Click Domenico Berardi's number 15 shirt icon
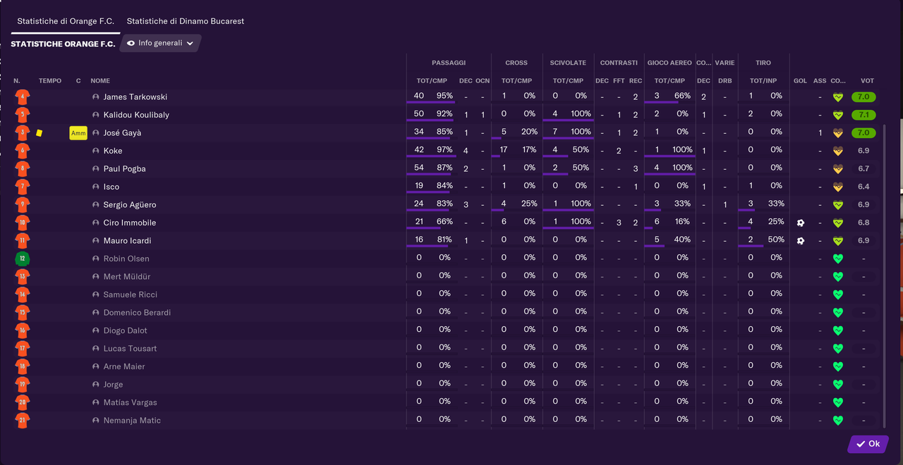903x465 pixels. (x=23, y=313)
